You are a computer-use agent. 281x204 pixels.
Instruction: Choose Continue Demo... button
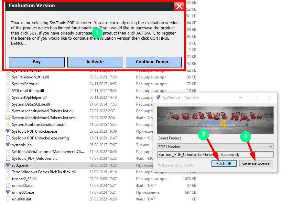[154, 62]
